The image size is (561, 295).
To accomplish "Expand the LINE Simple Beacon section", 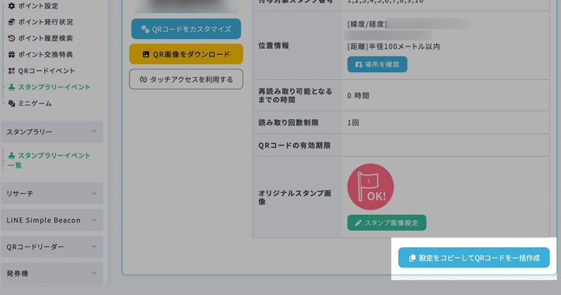I will tap(94, 220).
